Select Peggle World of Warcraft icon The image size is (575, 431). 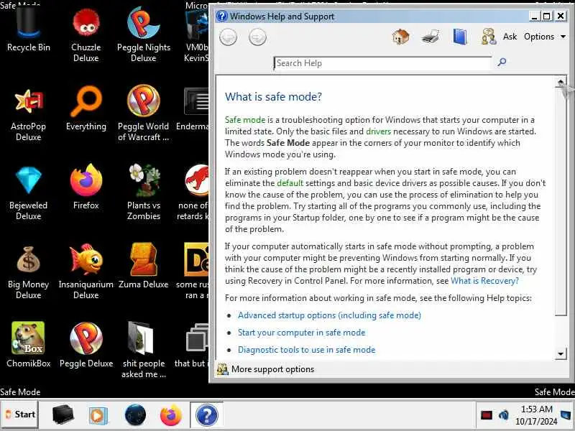coord(143,113)
